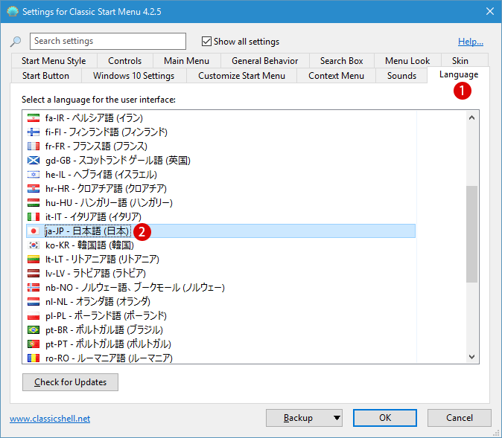
Task: Select the 'ko-KR - 韓国語 (韓国)' language row
Action: pos(220,245)
